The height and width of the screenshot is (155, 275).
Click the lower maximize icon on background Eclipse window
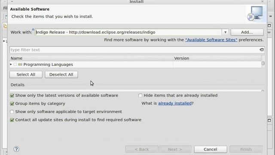tap(269, 121)
